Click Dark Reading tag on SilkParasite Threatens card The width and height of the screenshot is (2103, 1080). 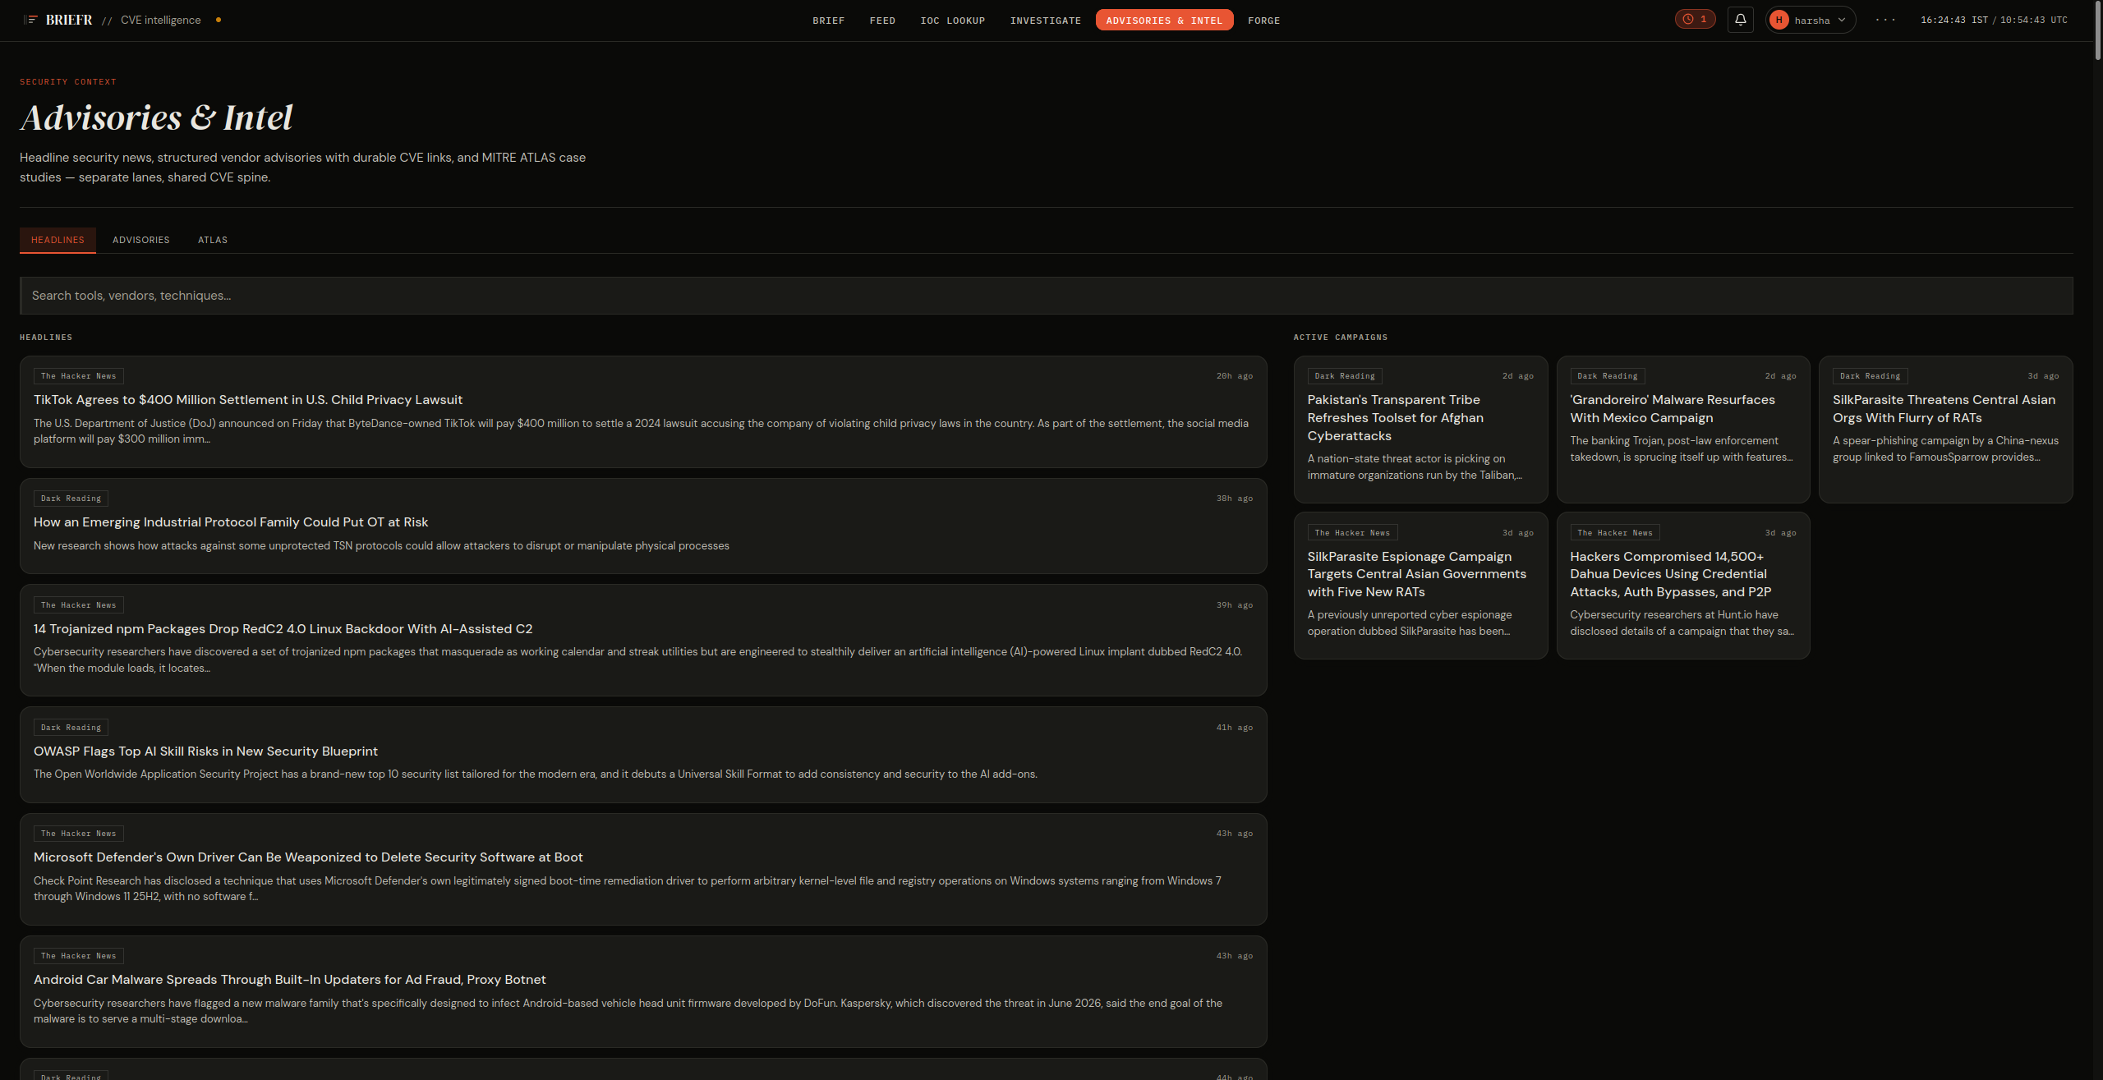1871,376
